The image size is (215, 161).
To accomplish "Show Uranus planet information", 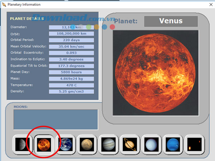I will pos(152,145).
